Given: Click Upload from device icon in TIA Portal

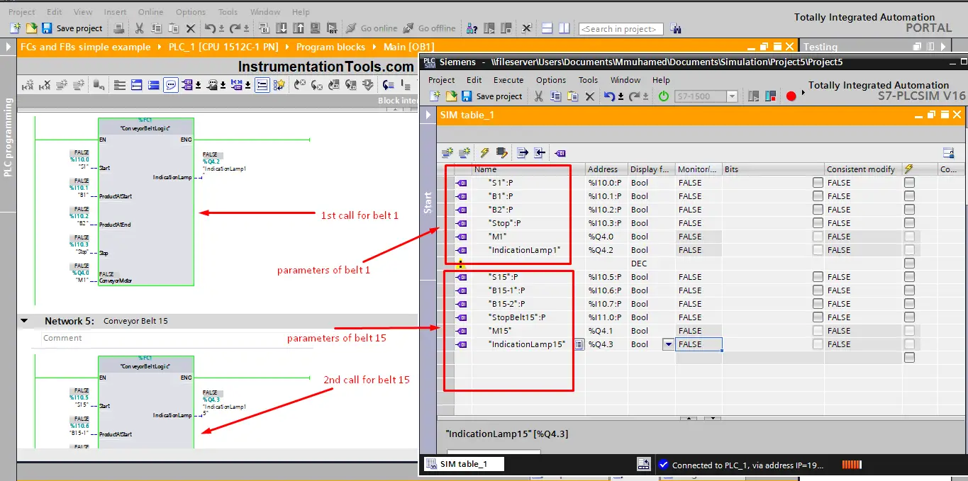Looking at the screenshot, I should click(298, 28).
